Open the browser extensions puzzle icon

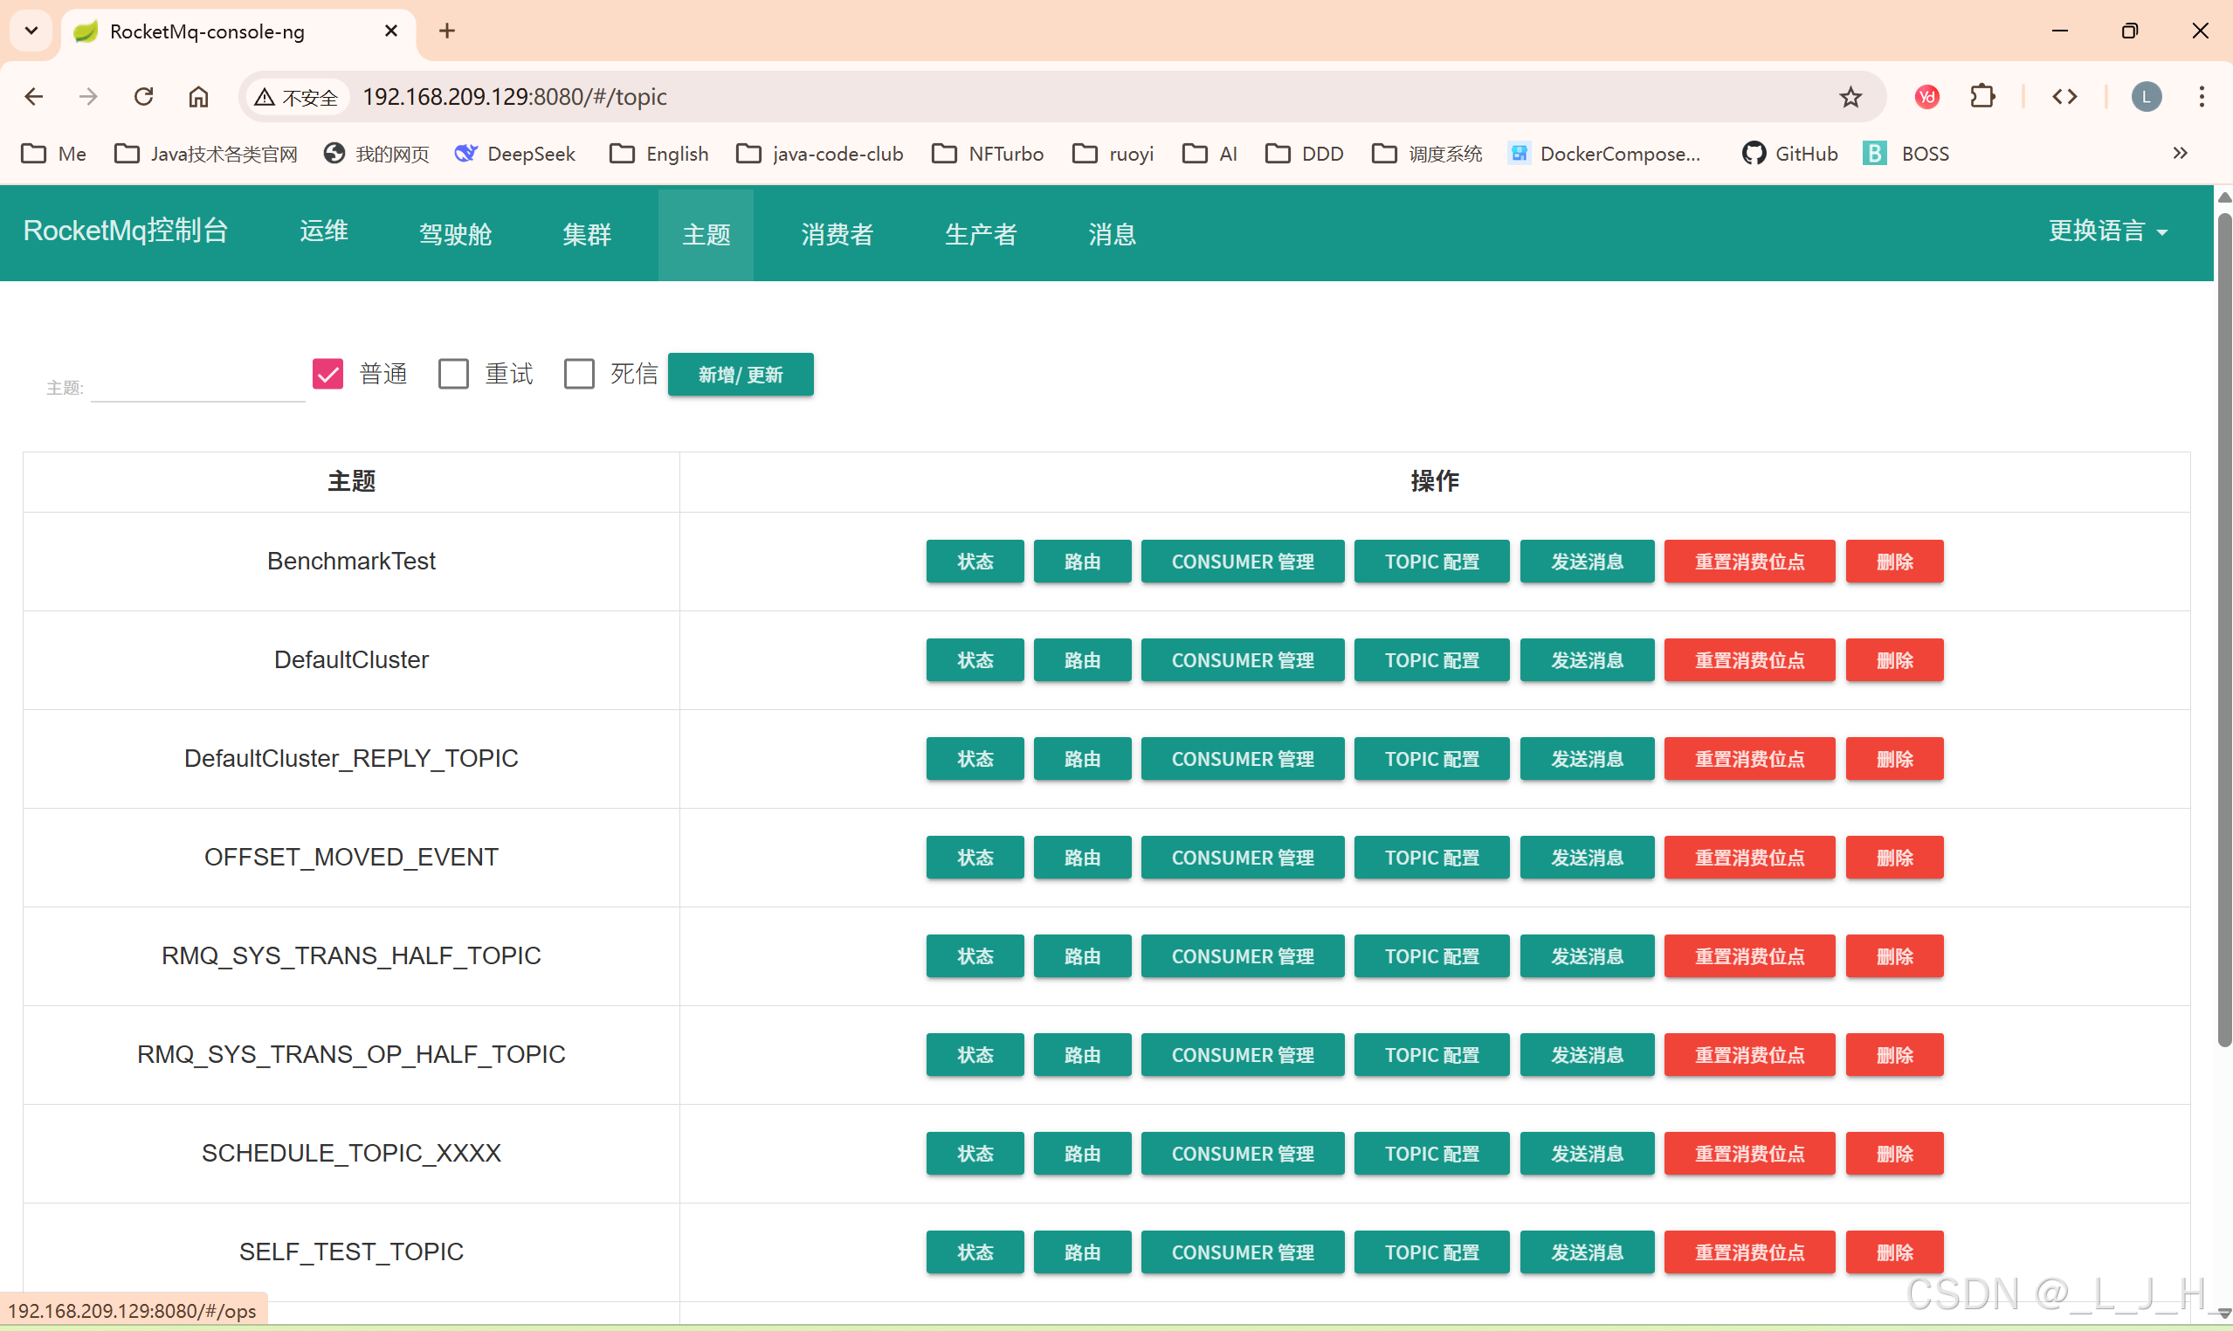tap(1981, 97)
